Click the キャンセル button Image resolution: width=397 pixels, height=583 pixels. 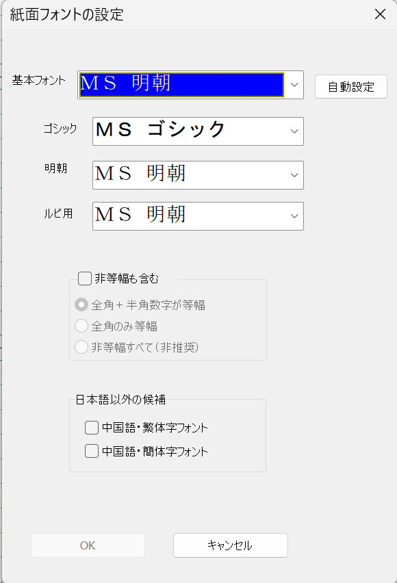(230, 545)
